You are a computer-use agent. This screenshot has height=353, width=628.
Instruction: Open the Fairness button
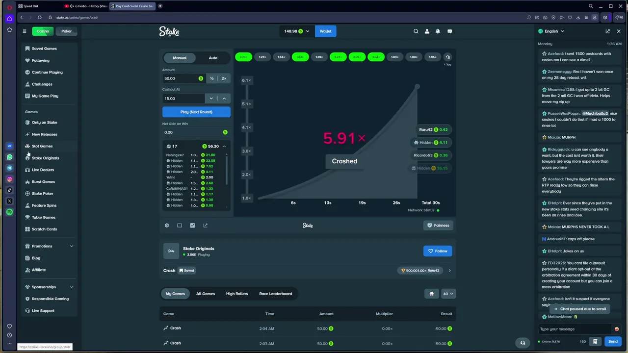(x=438, y=226)
